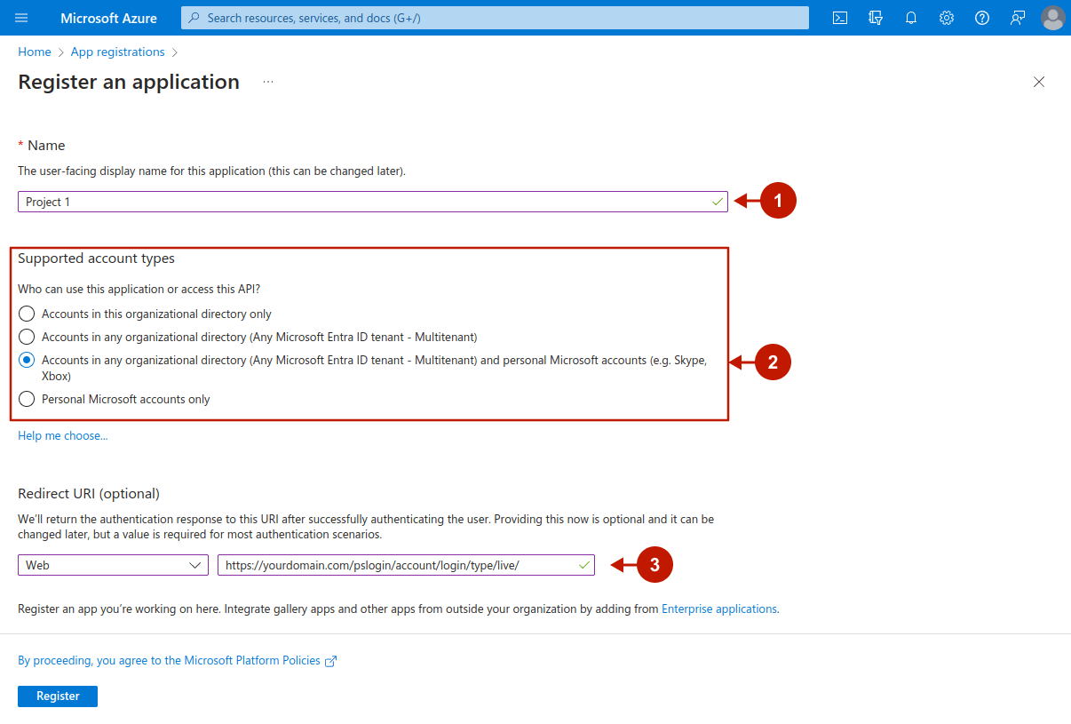Screen dimensions: 1071x724
Task: Go to Home breadcrumb
Action: coord(35,52)
